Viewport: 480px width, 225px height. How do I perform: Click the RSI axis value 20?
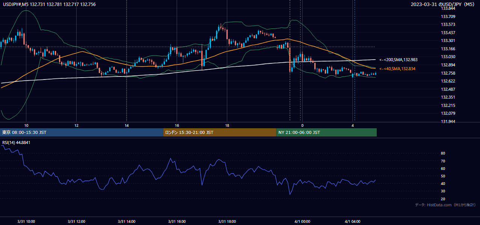[x=443, y=199]
